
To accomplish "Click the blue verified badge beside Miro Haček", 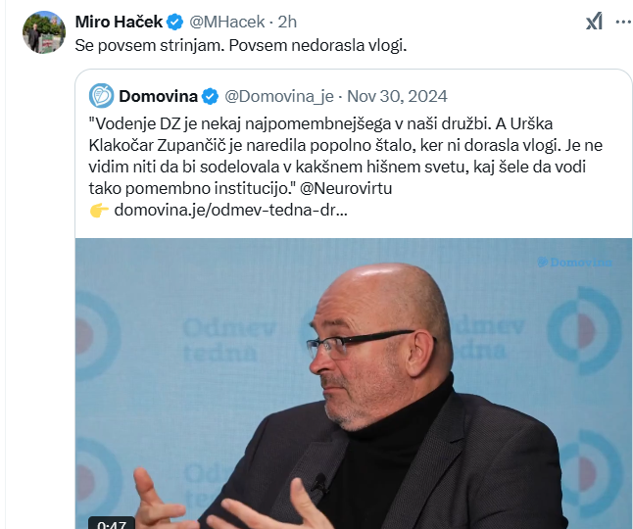I will [x=174, y=22].
